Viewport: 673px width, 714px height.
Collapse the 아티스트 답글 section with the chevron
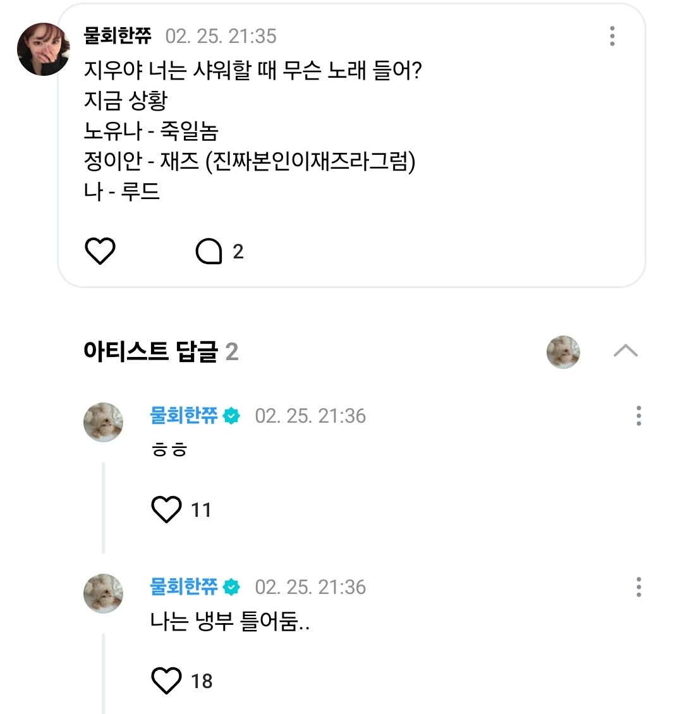pos(626,351)
